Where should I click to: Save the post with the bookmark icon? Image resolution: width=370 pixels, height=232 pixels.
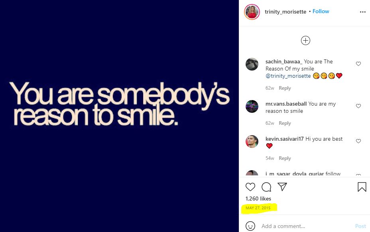pos(362,187)
